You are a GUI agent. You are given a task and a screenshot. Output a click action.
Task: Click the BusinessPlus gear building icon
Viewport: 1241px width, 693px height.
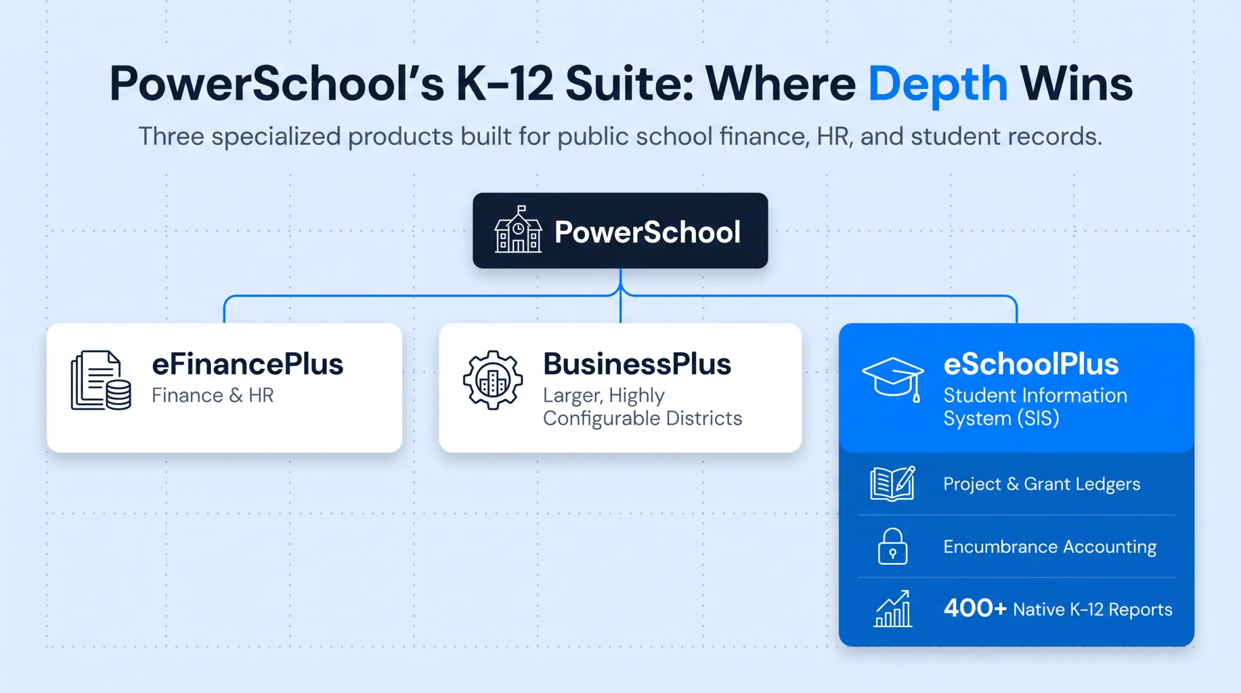[493, 380]
